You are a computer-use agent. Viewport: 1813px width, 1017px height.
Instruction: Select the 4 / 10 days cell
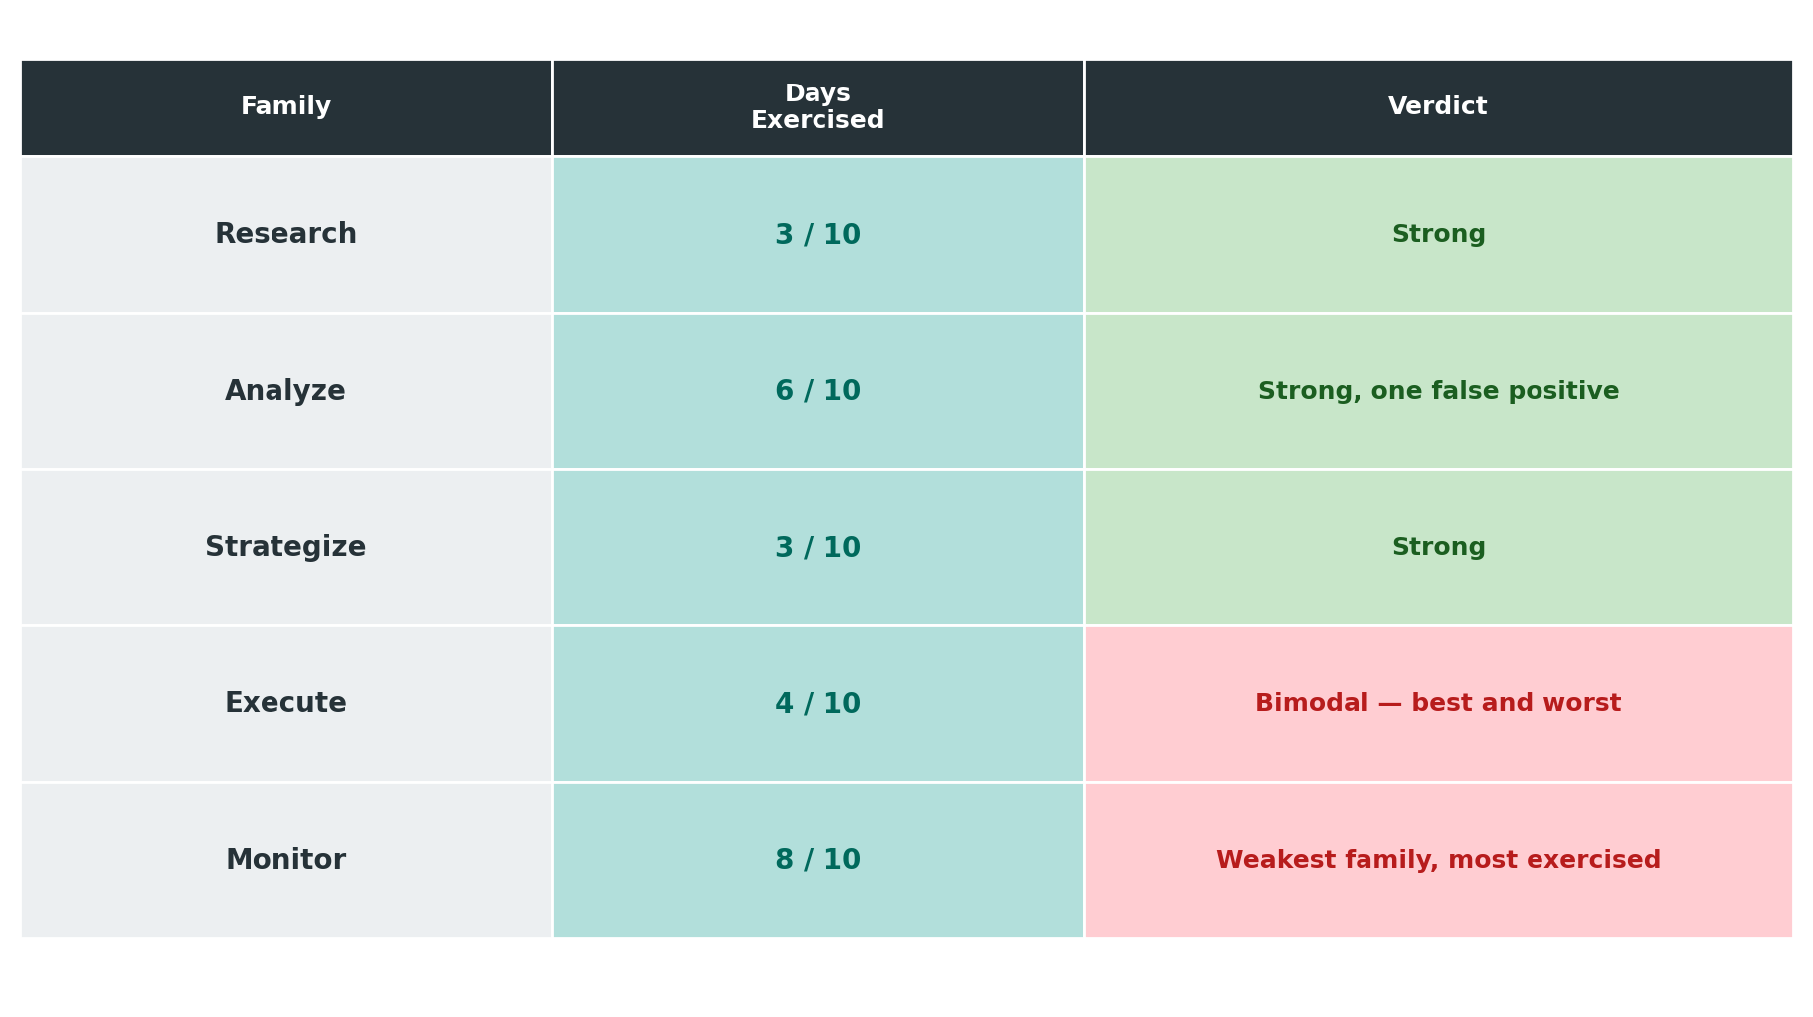pyautogui.click(x=817, y=704)
